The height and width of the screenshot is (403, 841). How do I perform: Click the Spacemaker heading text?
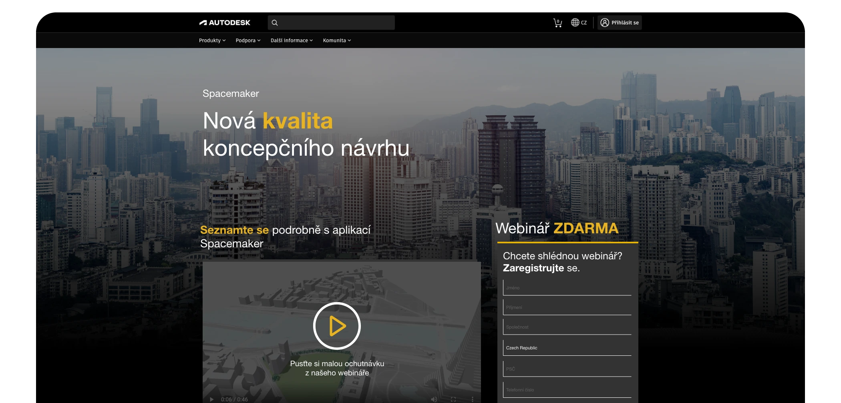point(231,94)
